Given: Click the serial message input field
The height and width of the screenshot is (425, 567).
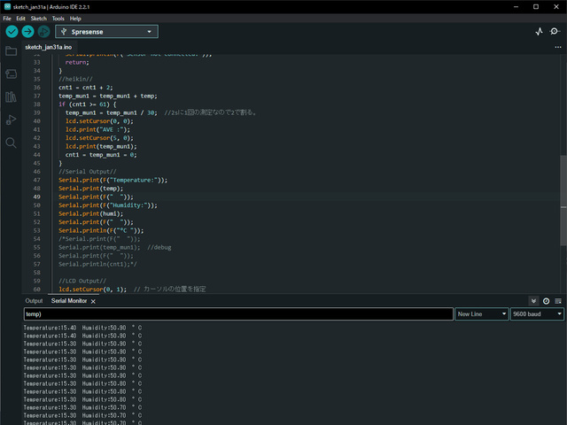Looking at the screenshot, I should 238,314.
